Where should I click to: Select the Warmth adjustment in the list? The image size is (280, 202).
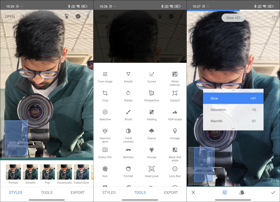point(233,121)
